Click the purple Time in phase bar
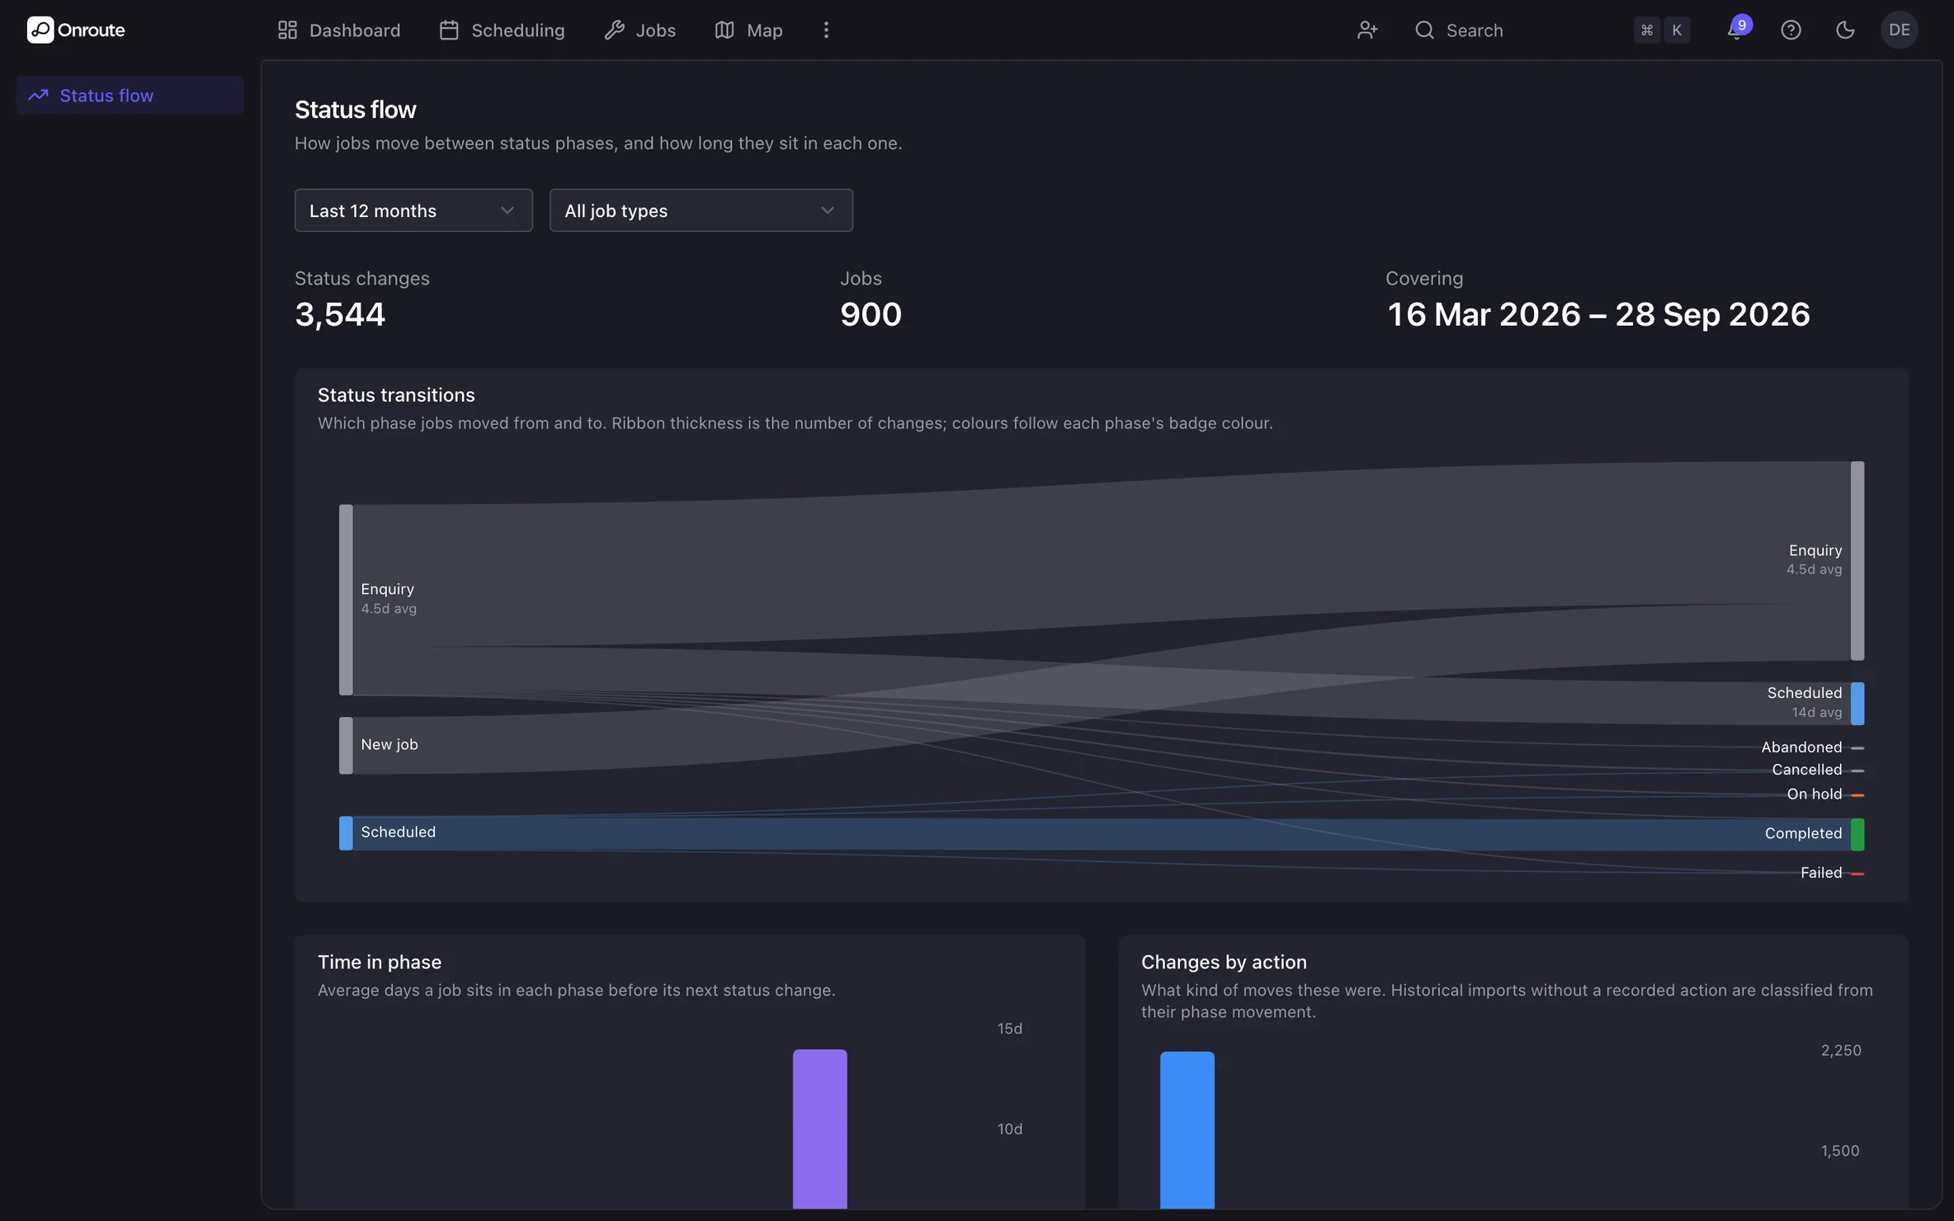 819,1129
